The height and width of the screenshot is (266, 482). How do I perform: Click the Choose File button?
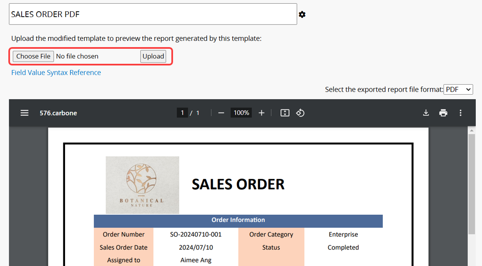(33, 56)
